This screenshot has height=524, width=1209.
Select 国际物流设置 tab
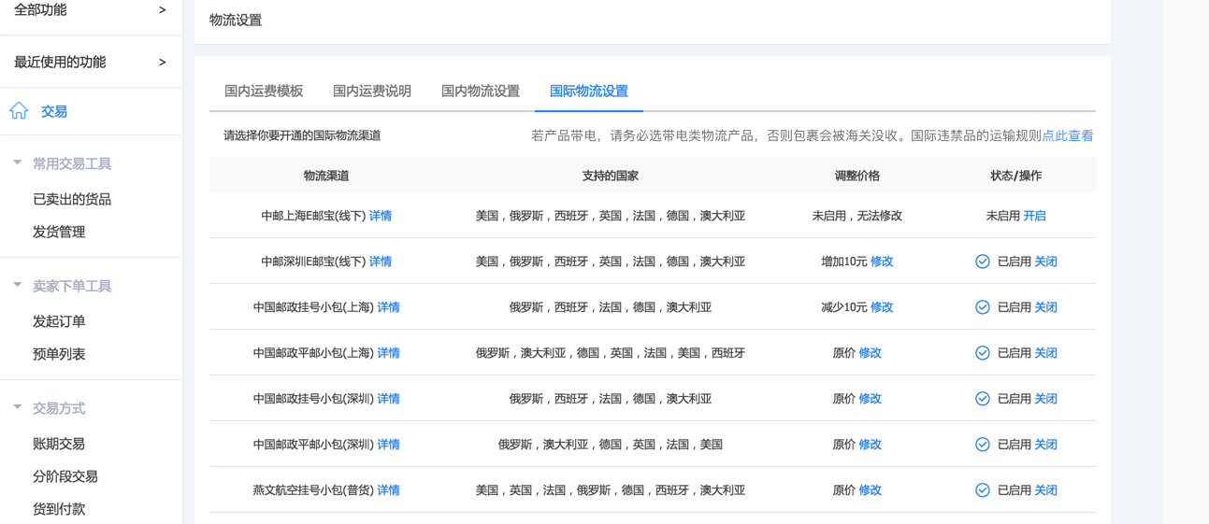(589, 91)
